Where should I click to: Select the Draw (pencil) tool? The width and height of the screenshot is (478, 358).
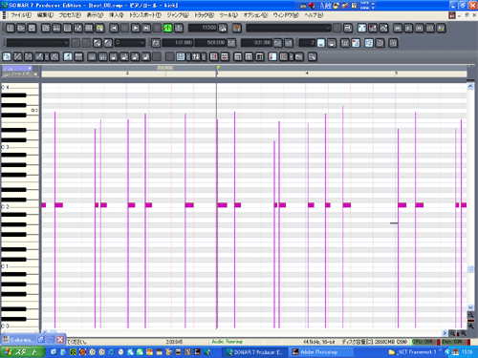pos(18,56)
